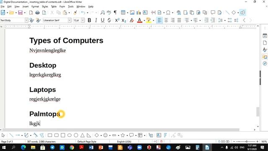Select the Rectangle drawing tool
Viewport: 268px width, 151px height.
(50, 135)
